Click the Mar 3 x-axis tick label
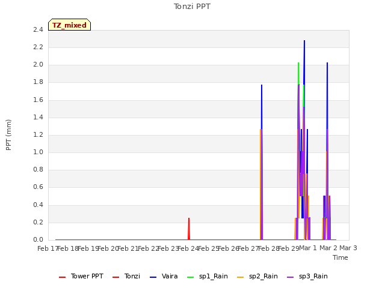Image resolution: width=385 pixels, height=288 pixels. tap(348, 248)
